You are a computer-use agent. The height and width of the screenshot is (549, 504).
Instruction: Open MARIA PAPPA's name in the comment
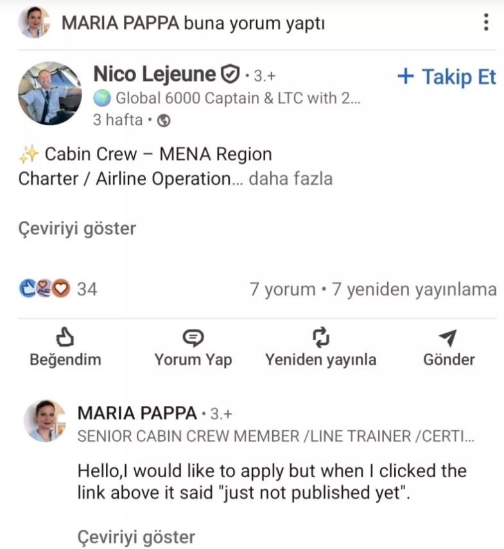137,414
